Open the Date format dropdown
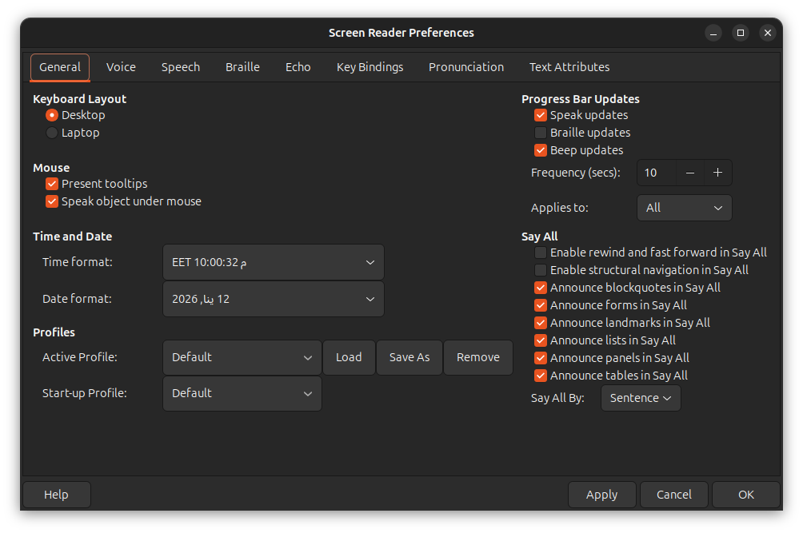 point(273,299)
